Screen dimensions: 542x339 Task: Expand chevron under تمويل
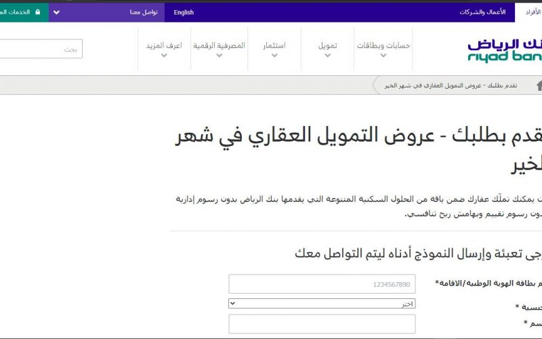click(327, 56)
